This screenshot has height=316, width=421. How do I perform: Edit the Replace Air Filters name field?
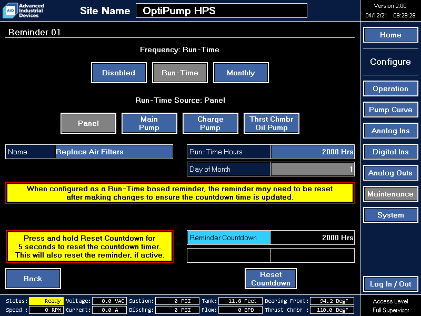point(114,152)
